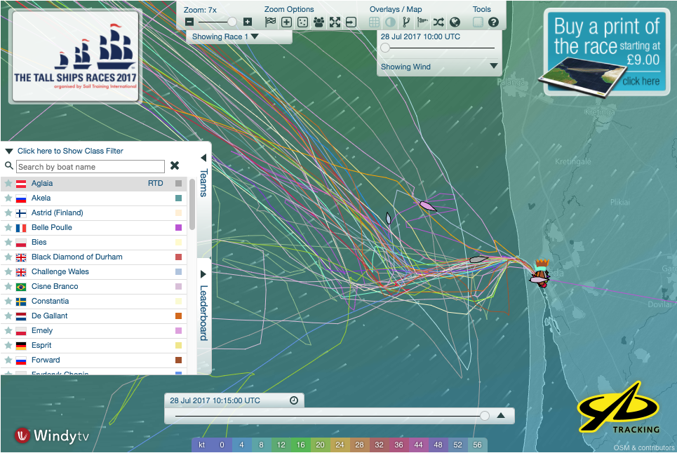The image size is (677, 453).
Task: Click the Search by boat name field
Action: tap(90, 167)
